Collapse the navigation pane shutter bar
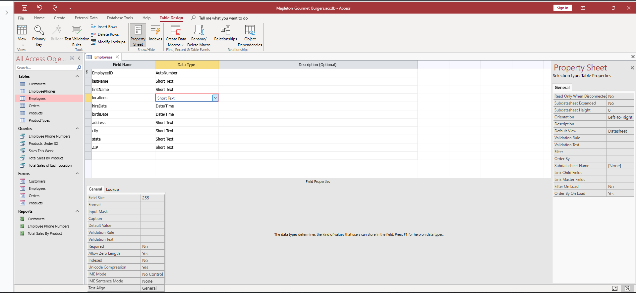Viewport: 636px width, 293px height. [79, 58]
